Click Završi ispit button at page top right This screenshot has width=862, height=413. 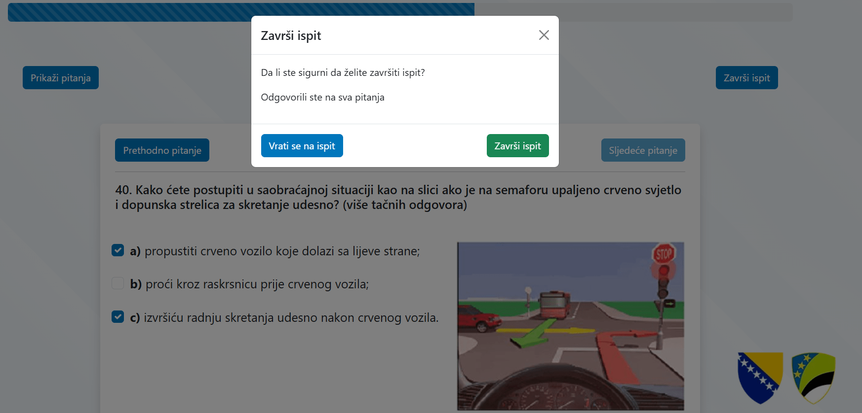[746, 78]
